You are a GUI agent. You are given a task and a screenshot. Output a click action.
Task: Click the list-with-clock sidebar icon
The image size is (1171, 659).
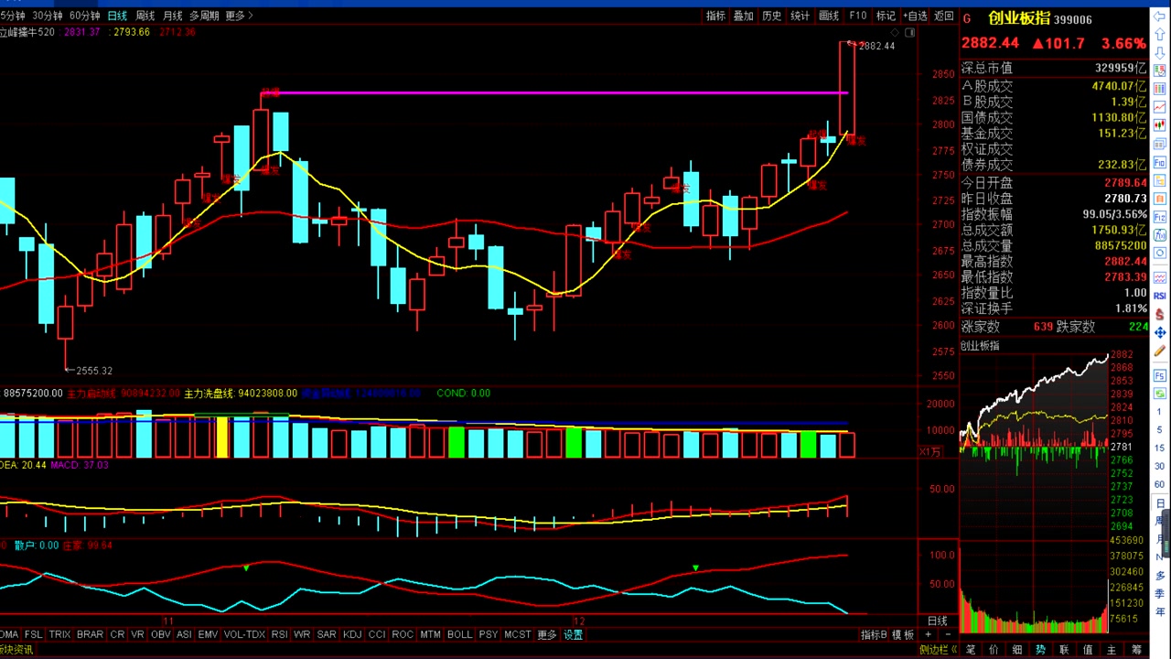point(1160,70)
